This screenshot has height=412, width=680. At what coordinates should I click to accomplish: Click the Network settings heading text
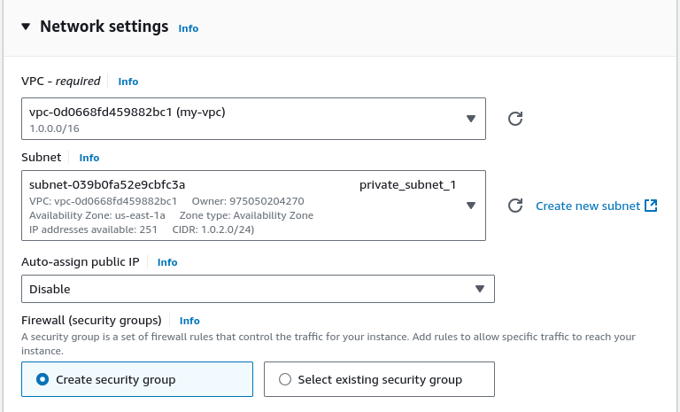coord(104,27)
